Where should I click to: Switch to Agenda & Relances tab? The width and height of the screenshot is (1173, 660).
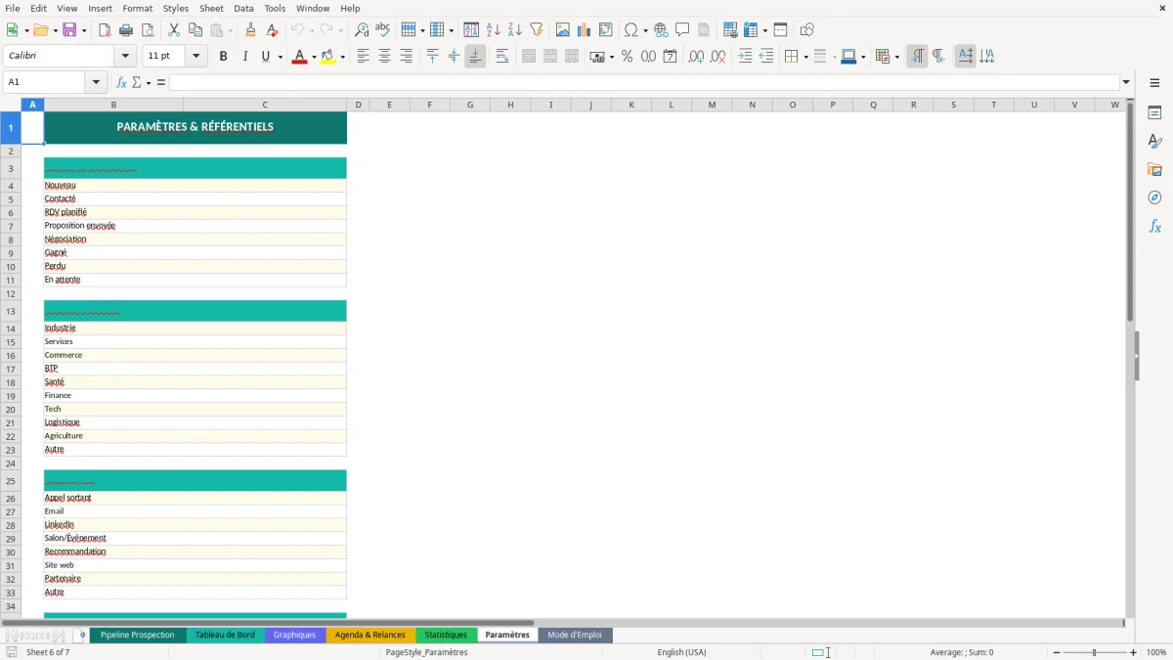pos(369,635)
